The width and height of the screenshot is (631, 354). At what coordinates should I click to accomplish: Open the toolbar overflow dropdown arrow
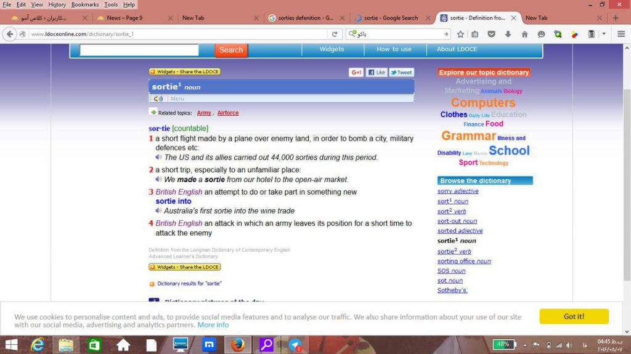[x=604, y=34]
